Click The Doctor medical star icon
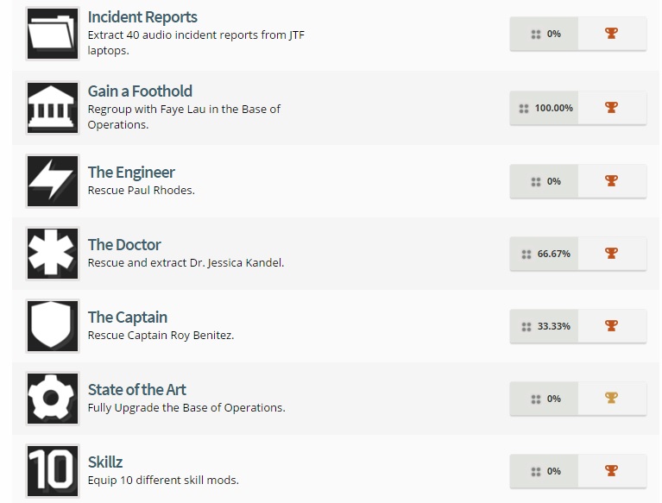 click(53, 254)
